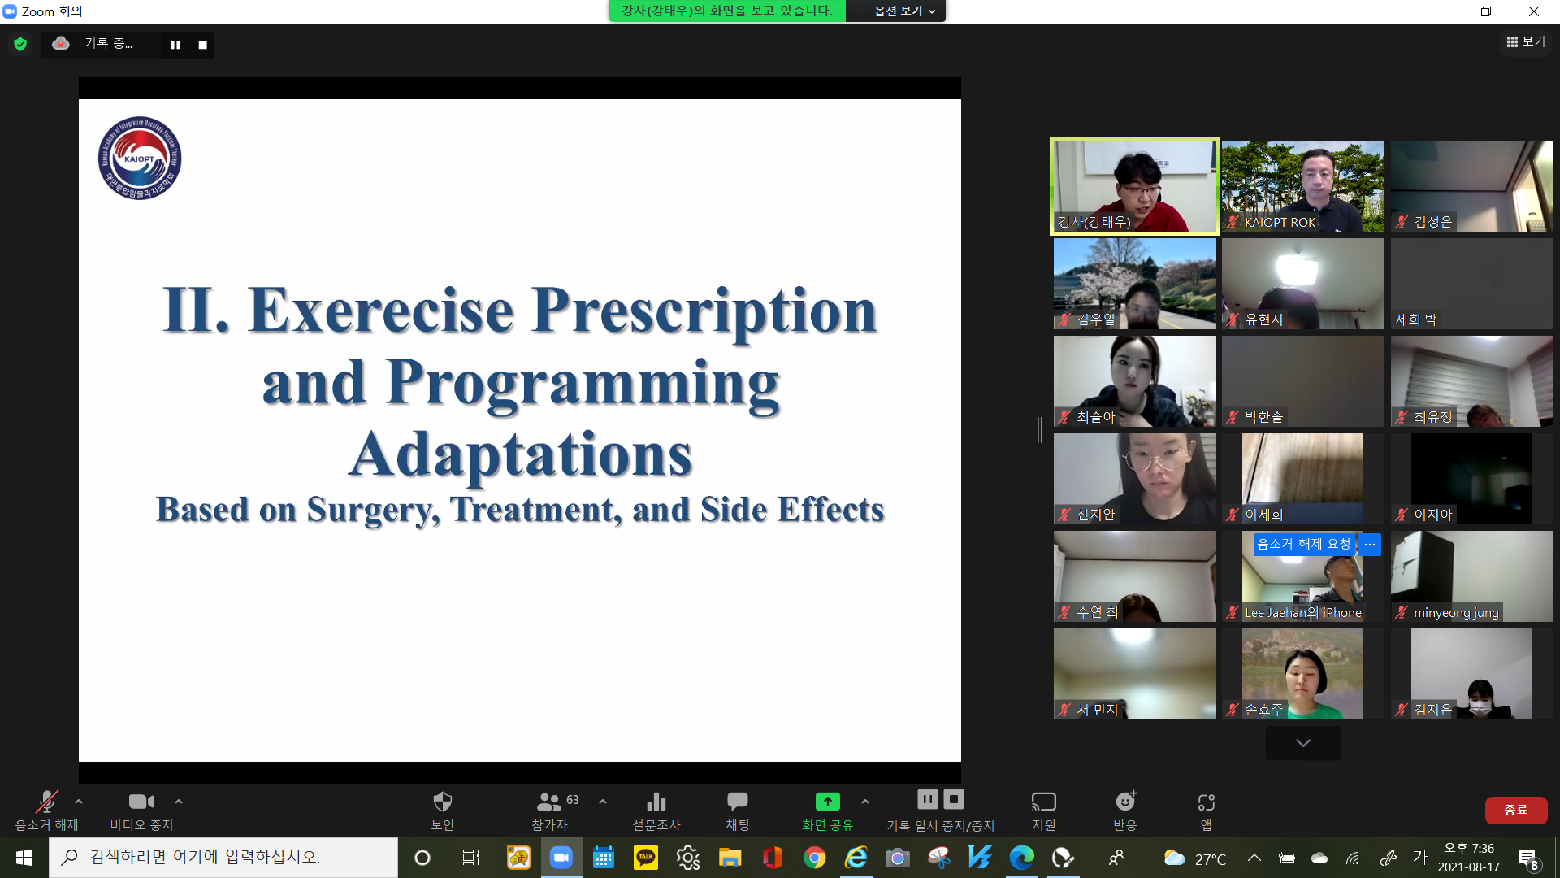
Task: Open Microsoft Edge icon on taskbar
Action: [x=1022, y=858]
